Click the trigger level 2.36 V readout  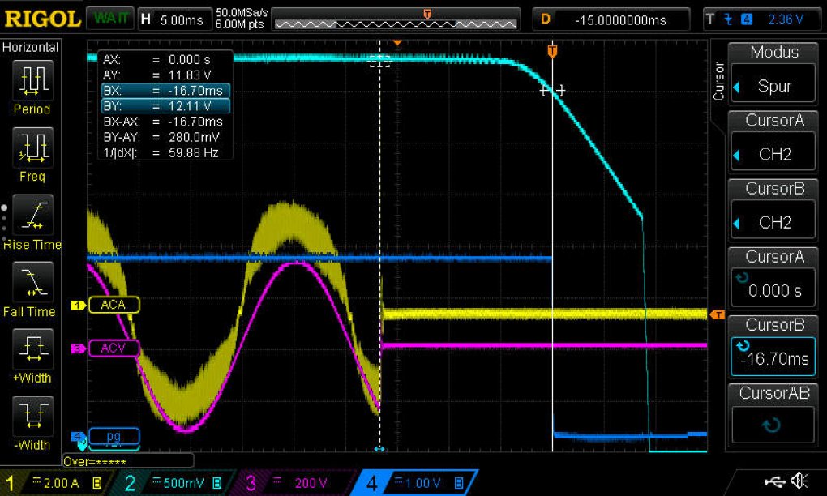coord(786,19)
